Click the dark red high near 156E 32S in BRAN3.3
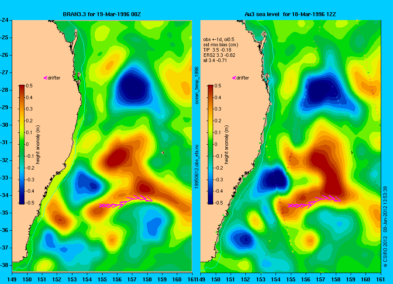 pyautogui.click(x=117, y=158)
